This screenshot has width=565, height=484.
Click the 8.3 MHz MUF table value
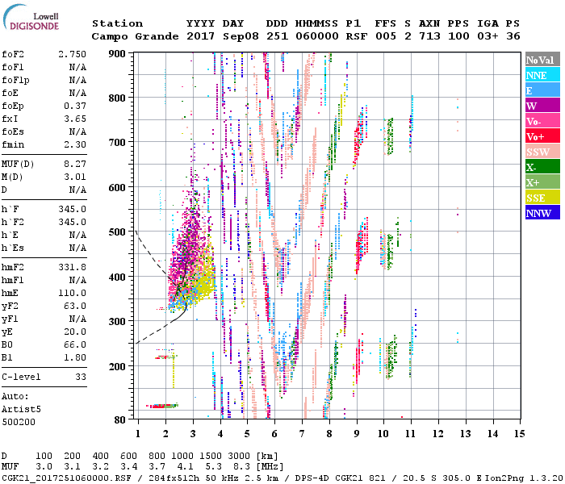point(242,466)
